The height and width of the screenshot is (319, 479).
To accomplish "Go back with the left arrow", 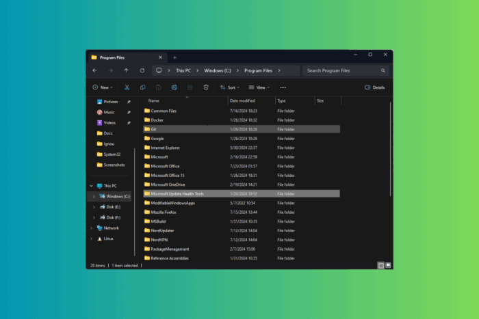I will pos(94,70).
